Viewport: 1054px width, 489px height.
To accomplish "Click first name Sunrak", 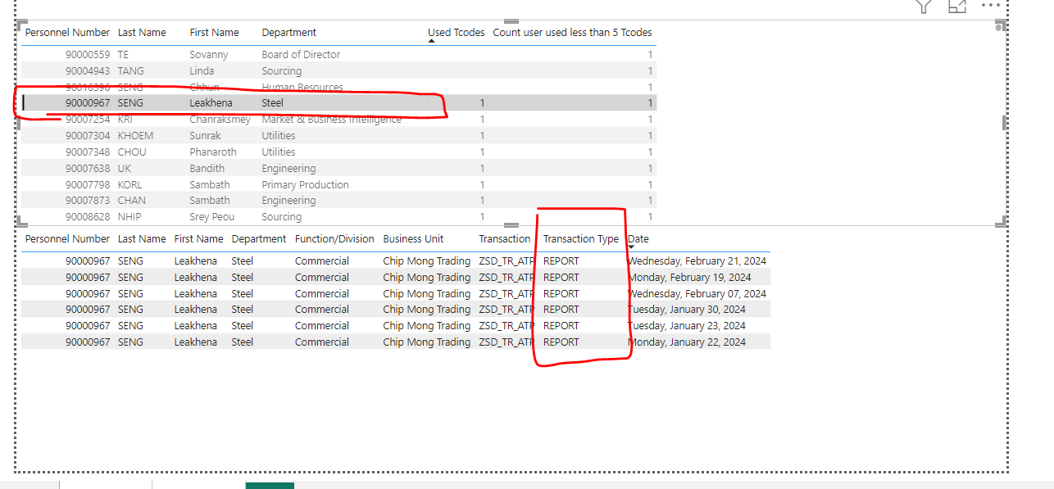I will click(206, 136).
